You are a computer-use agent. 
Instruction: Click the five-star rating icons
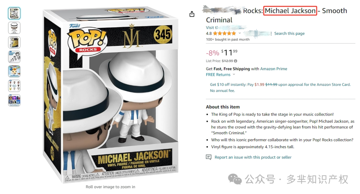[x=224, y=34]
